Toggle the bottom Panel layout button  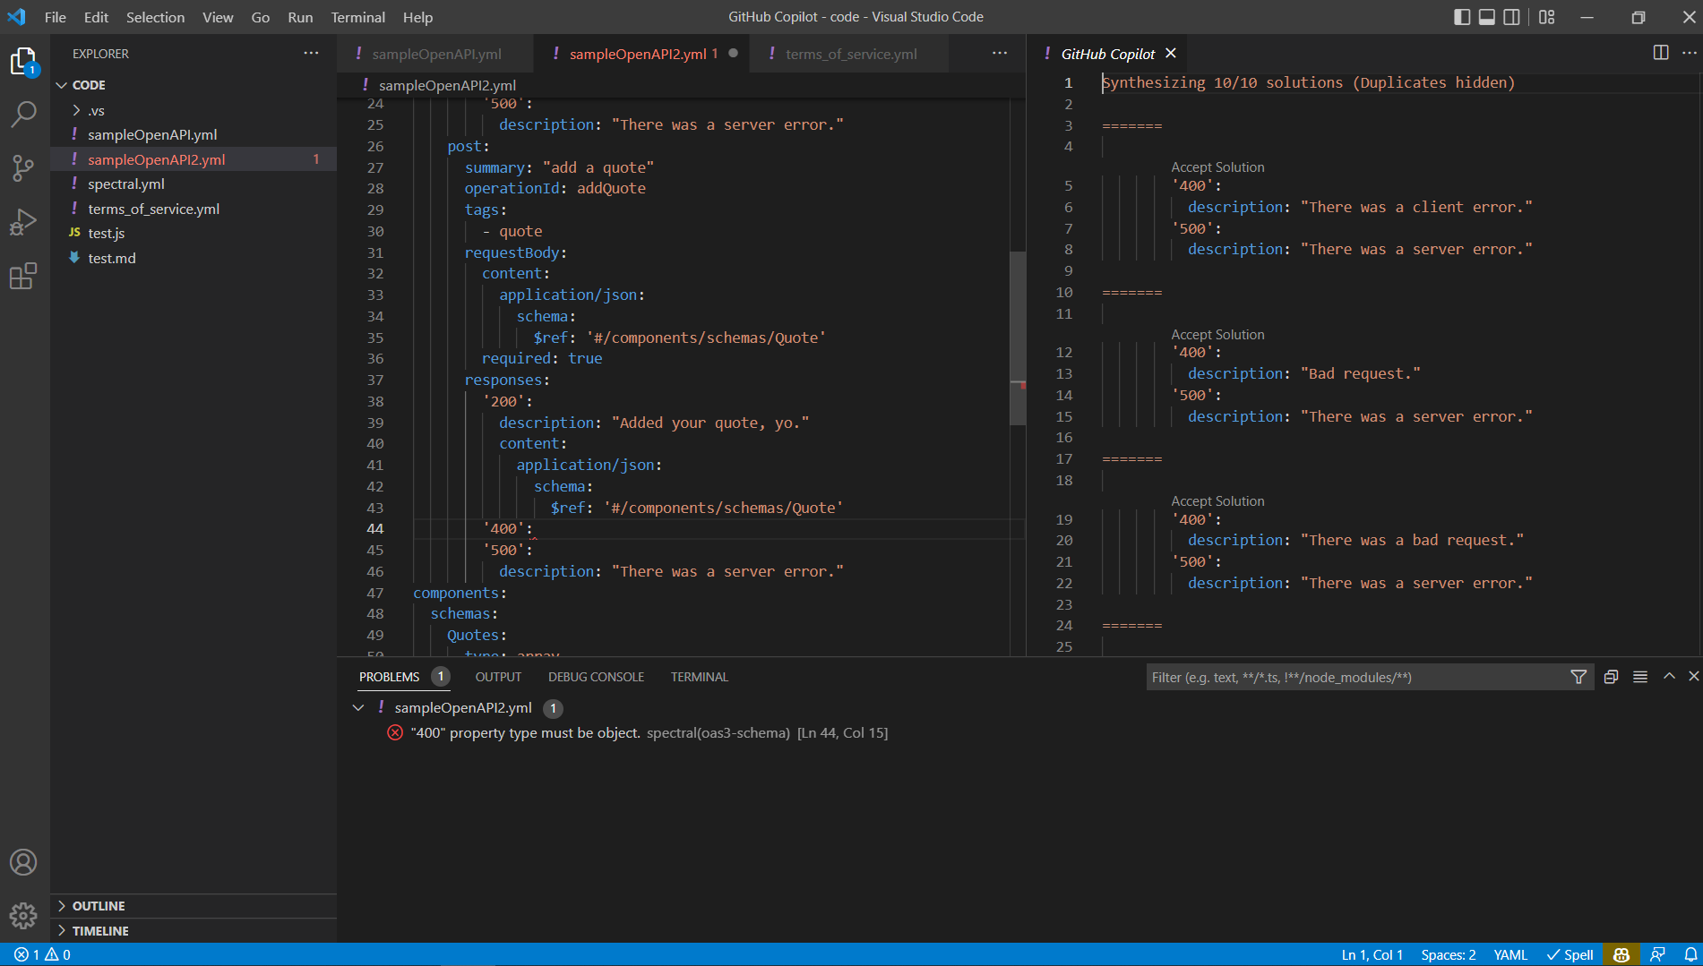(x=1487, y=17)
